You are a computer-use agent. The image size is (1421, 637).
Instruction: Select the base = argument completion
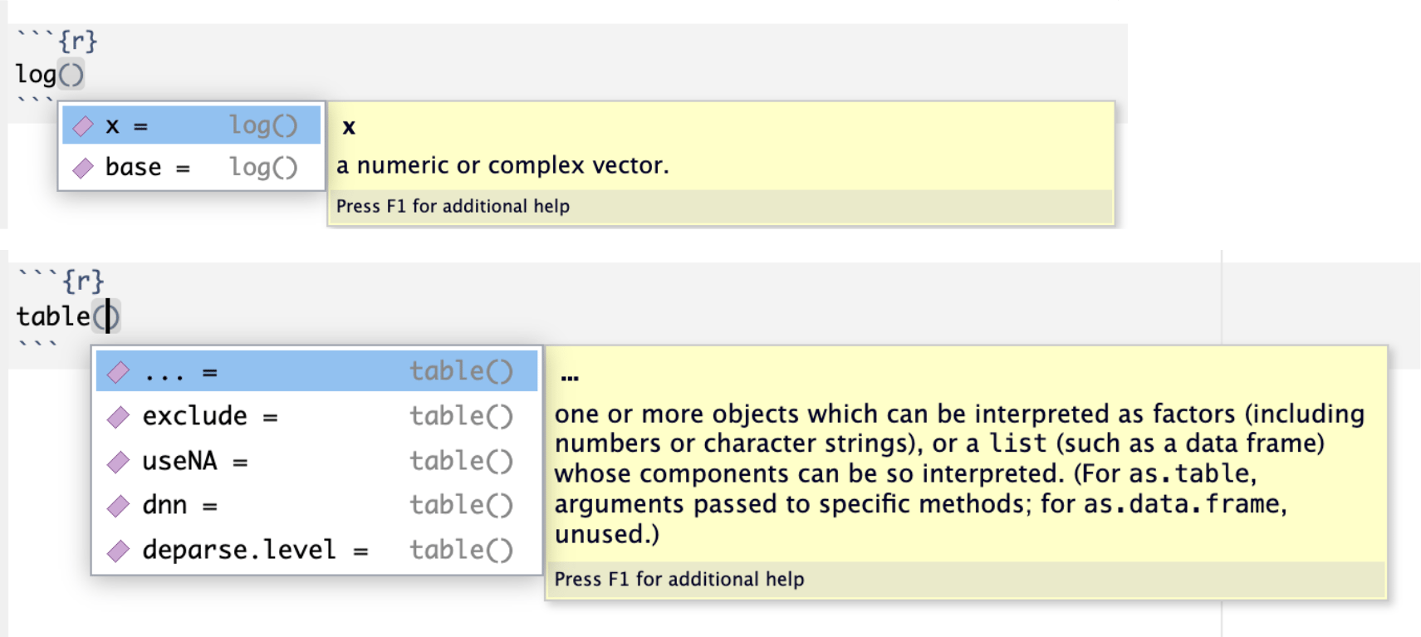(191, 168)
